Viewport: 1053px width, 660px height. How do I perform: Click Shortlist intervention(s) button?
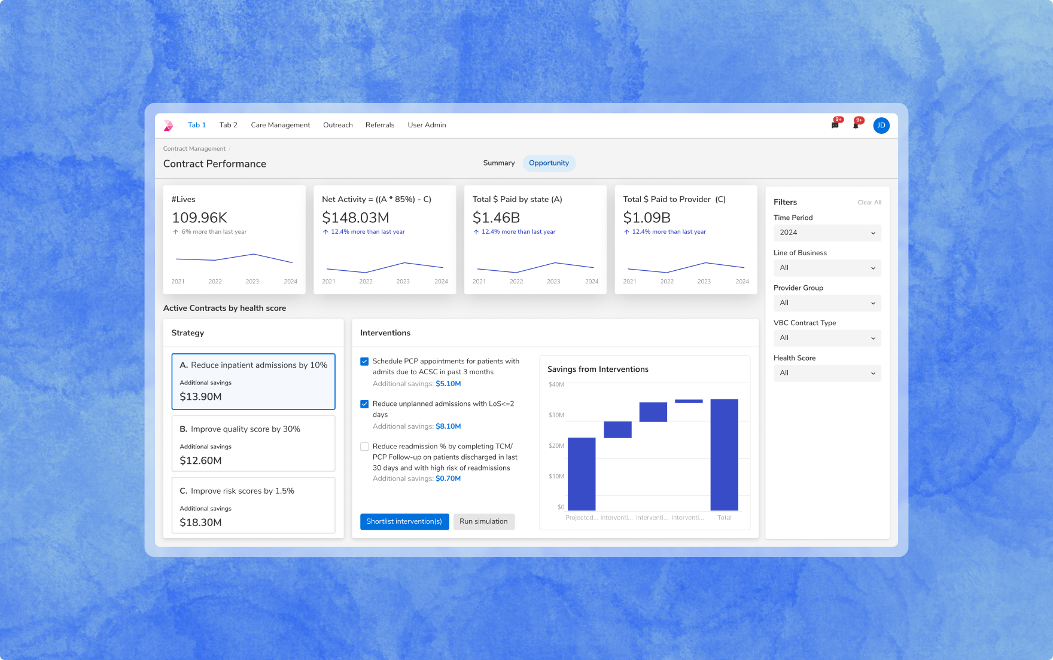point(404,522)
